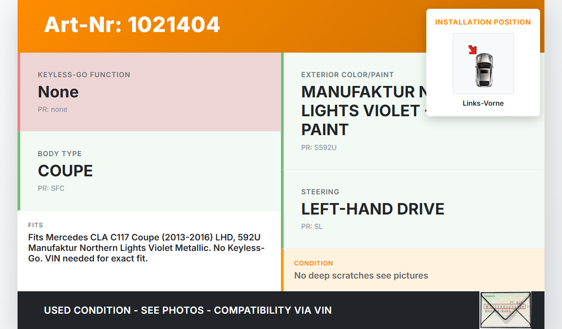Image resolution: width=562 pixels, height=329 pixels.
Task: Click the Keyless-Go Function label
Action: (84, 75)
